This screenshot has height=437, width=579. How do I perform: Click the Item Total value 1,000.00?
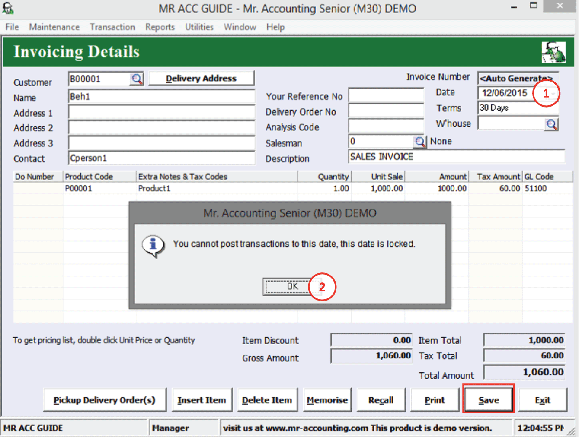point(524,340)
